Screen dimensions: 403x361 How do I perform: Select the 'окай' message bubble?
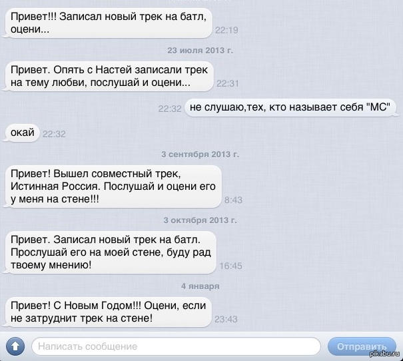pos(23,133)
